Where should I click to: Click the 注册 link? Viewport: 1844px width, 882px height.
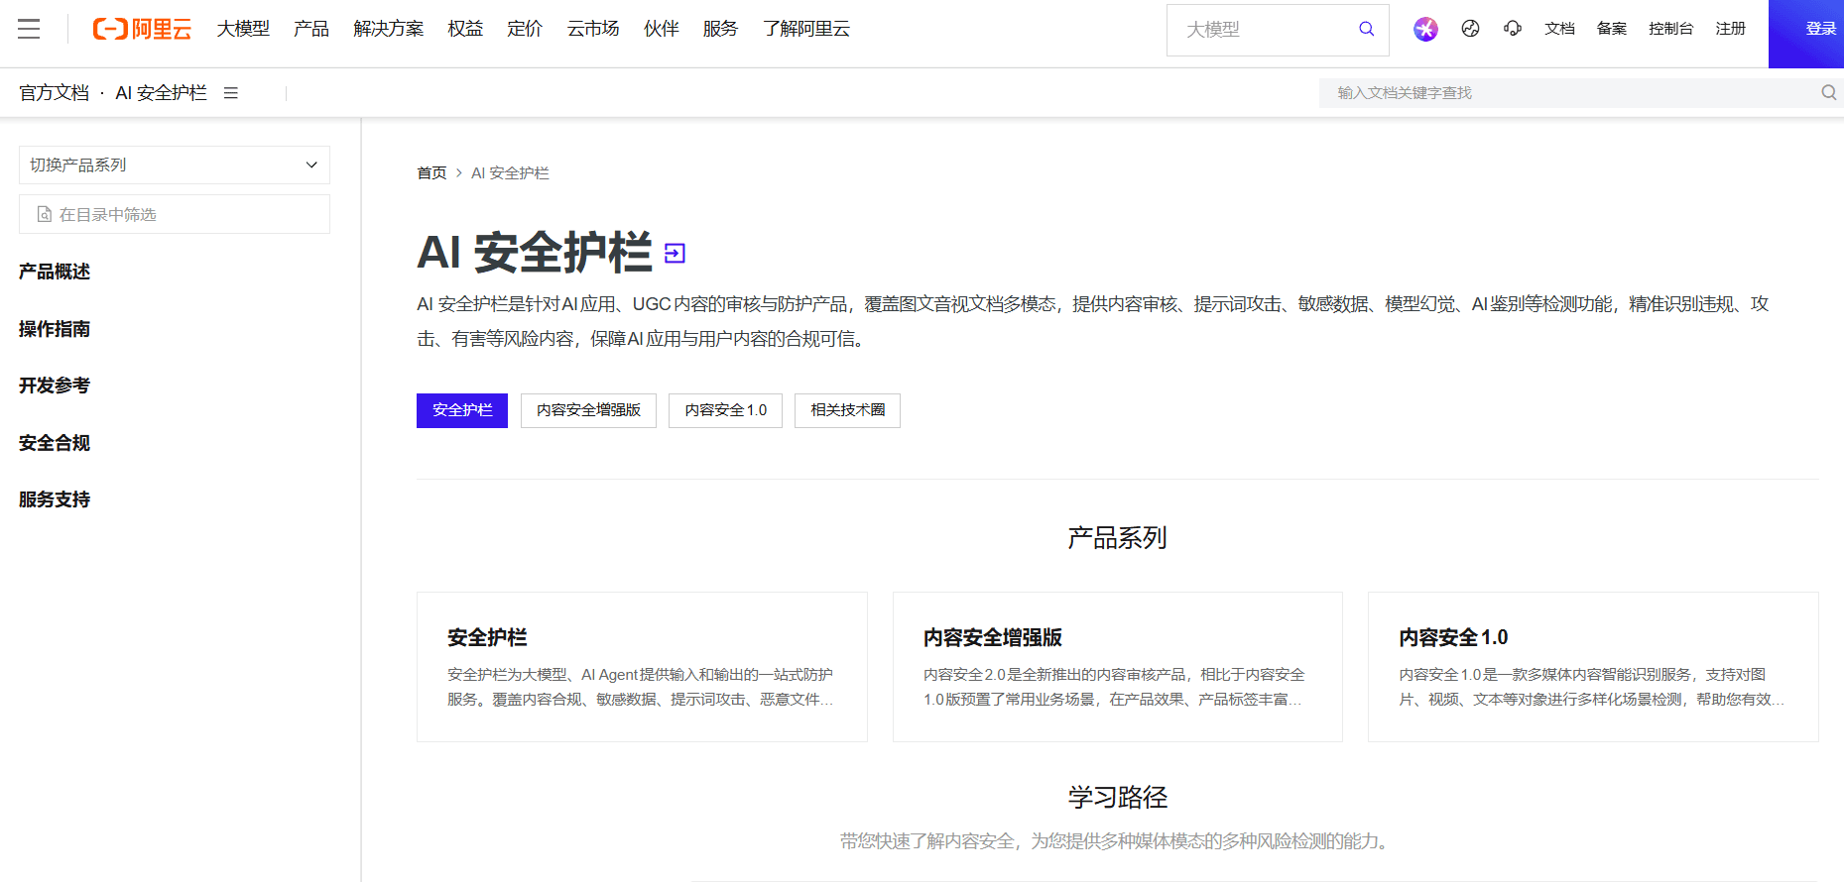(1730, 29)
